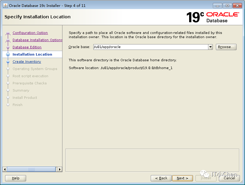
Task: Click the Summary step label
Action: (21, 90)
